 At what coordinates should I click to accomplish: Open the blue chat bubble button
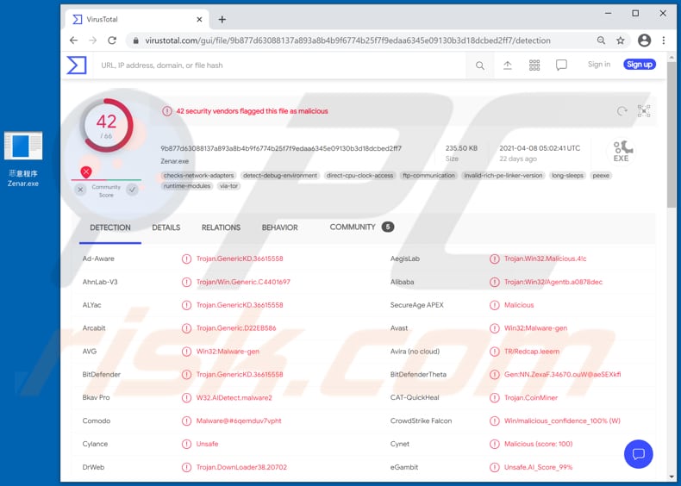pos(638,454)
